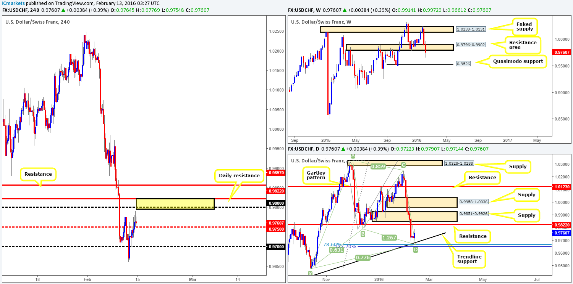Click the 'Daily resistance' callout label
This screenshot has width=573, height=284.
click(239, 176)
